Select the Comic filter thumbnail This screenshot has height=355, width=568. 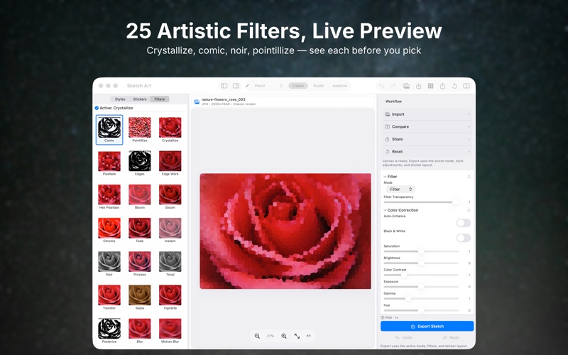[109, 130]
